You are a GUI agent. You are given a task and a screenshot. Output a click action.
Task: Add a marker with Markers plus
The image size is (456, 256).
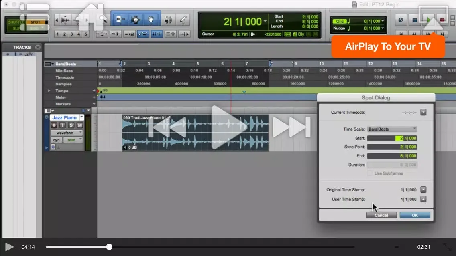[94, 104]
